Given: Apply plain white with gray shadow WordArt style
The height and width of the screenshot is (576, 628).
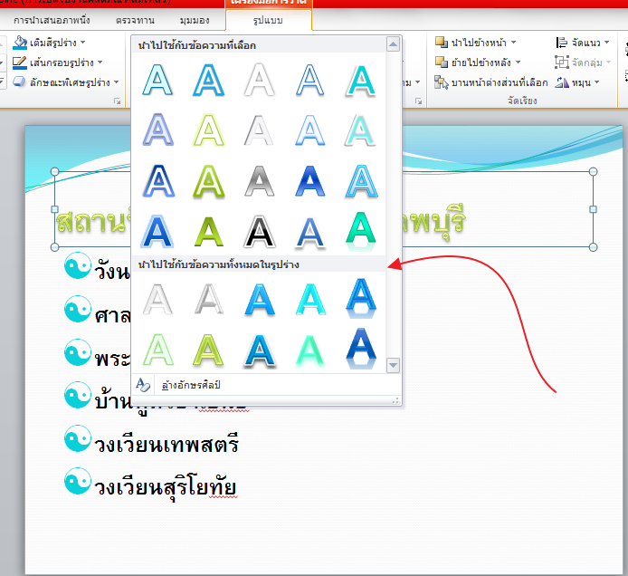Looking at the screenshot, I should (x=260, y=80).
